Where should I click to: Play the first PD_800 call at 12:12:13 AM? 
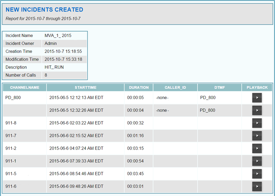(x=257, y=98)
